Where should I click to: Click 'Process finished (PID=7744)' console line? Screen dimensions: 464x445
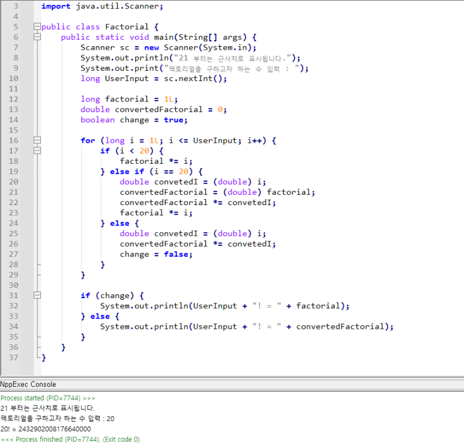[x=70, y=440]
